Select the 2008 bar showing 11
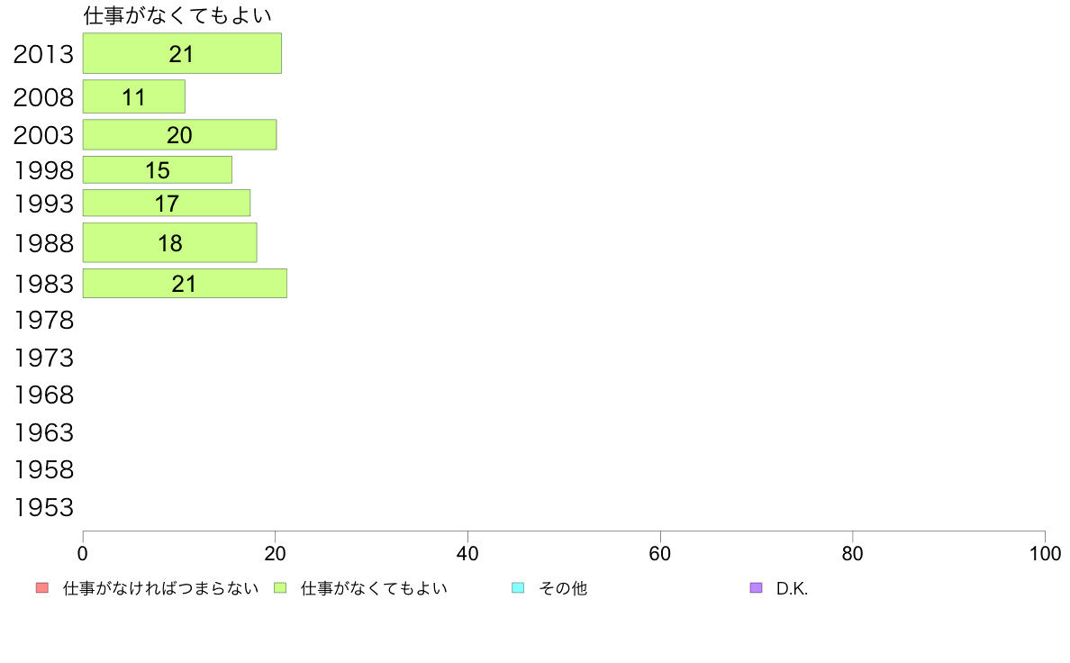This screenshot has height=663, width=1070. click(x=133, y=96)
